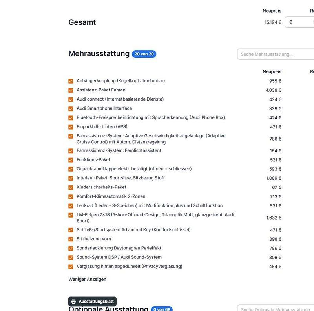This screenshot has width=314, height=311.
Task: Toggle Sonderlackierung Daytonagrau Perleffekt checkbox
Action: point(71,249)
